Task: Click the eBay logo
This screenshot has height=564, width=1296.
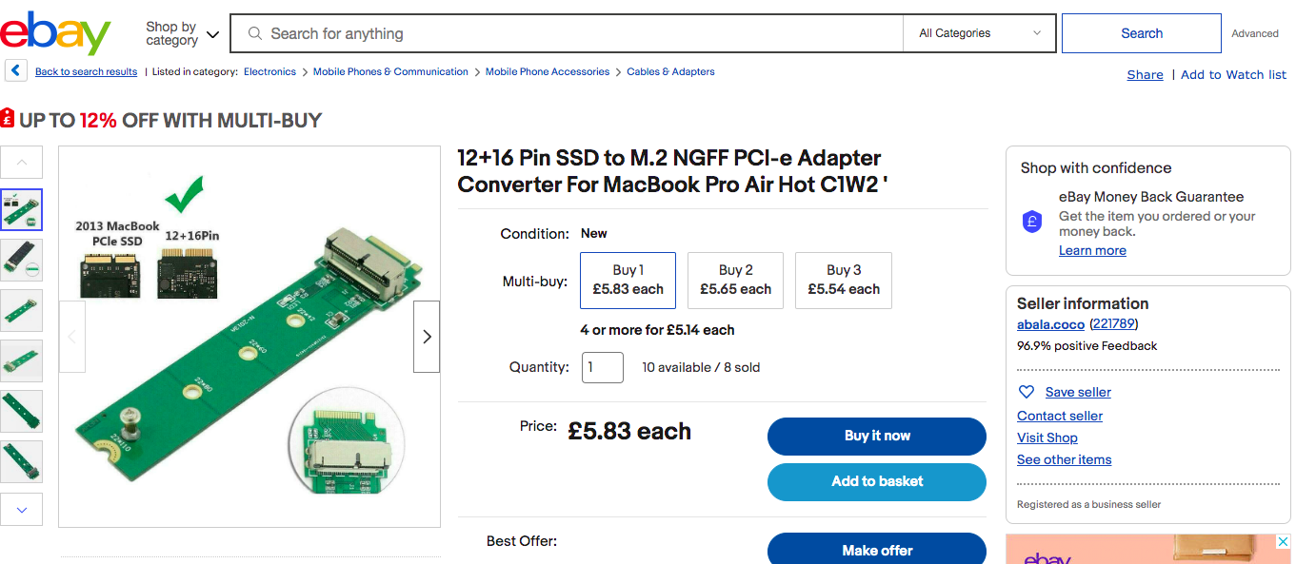Action: pyautogui.click(x=55, y=33)
